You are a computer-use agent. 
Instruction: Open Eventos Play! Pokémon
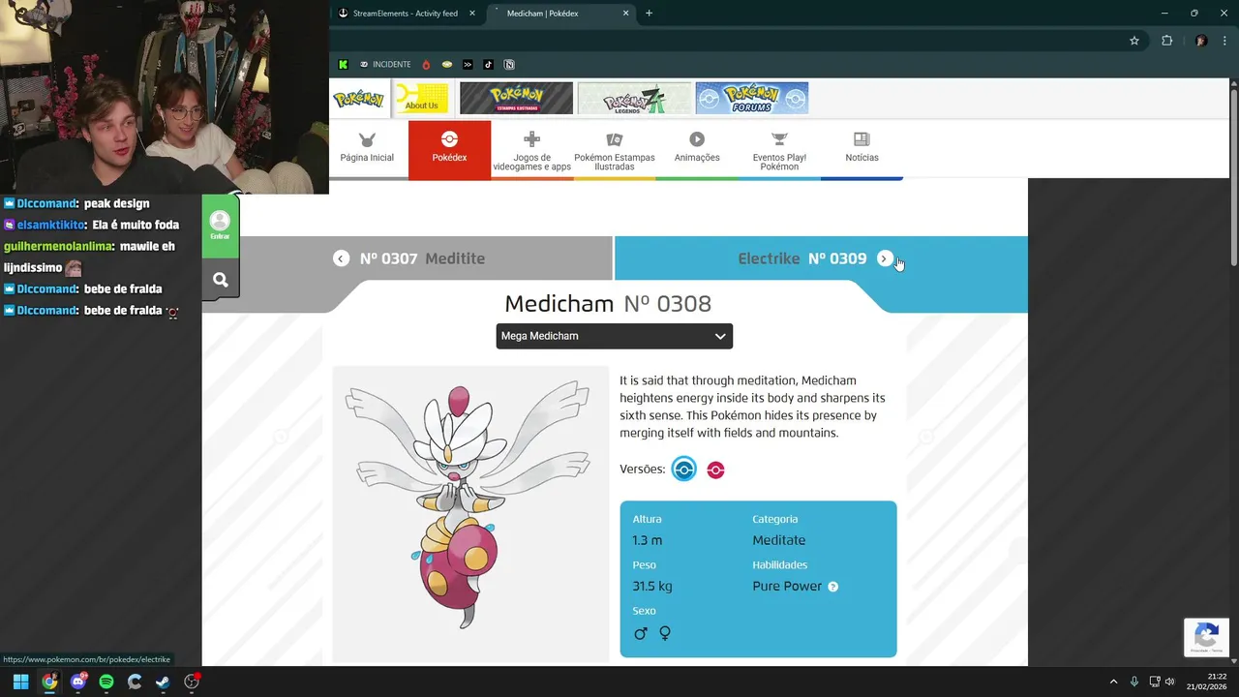(x=779, y=150)
